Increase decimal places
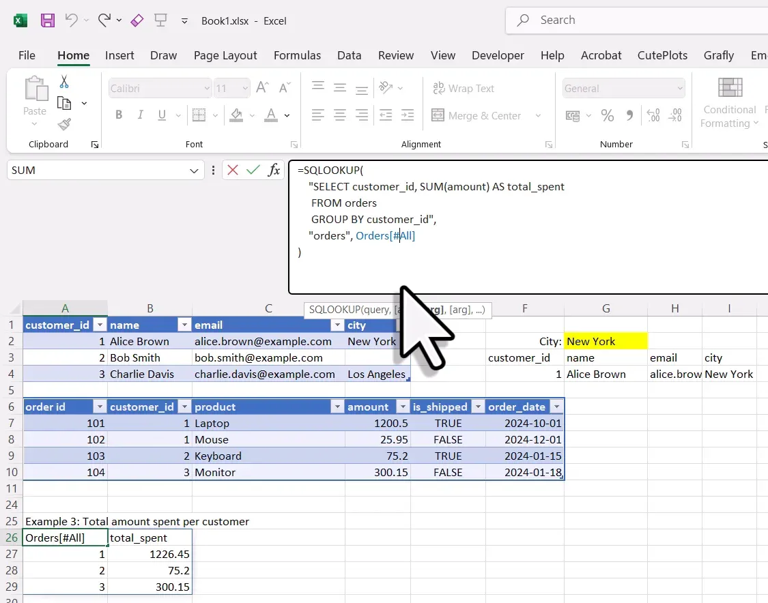Screen dimensions: 768x603 tap(653, 116)
